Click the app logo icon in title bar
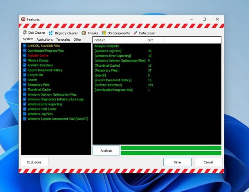The image size is (249, 192). tap(23, 19)
